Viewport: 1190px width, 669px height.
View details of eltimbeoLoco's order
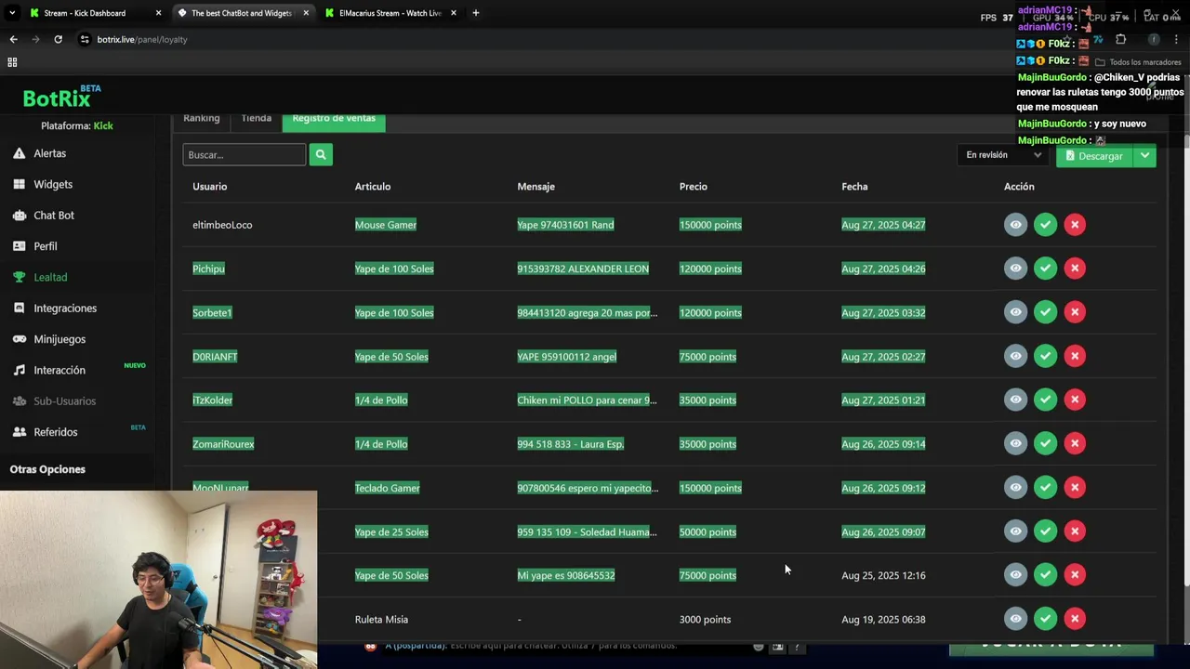click(1015, 224)
